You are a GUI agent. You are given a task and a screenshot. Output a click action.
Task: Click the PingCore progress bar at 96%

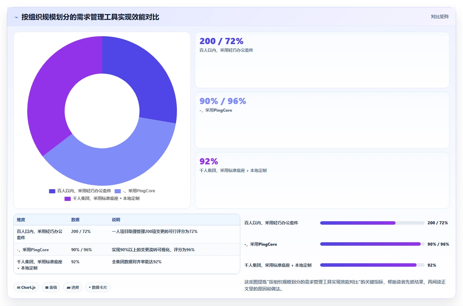click(372, 244)
